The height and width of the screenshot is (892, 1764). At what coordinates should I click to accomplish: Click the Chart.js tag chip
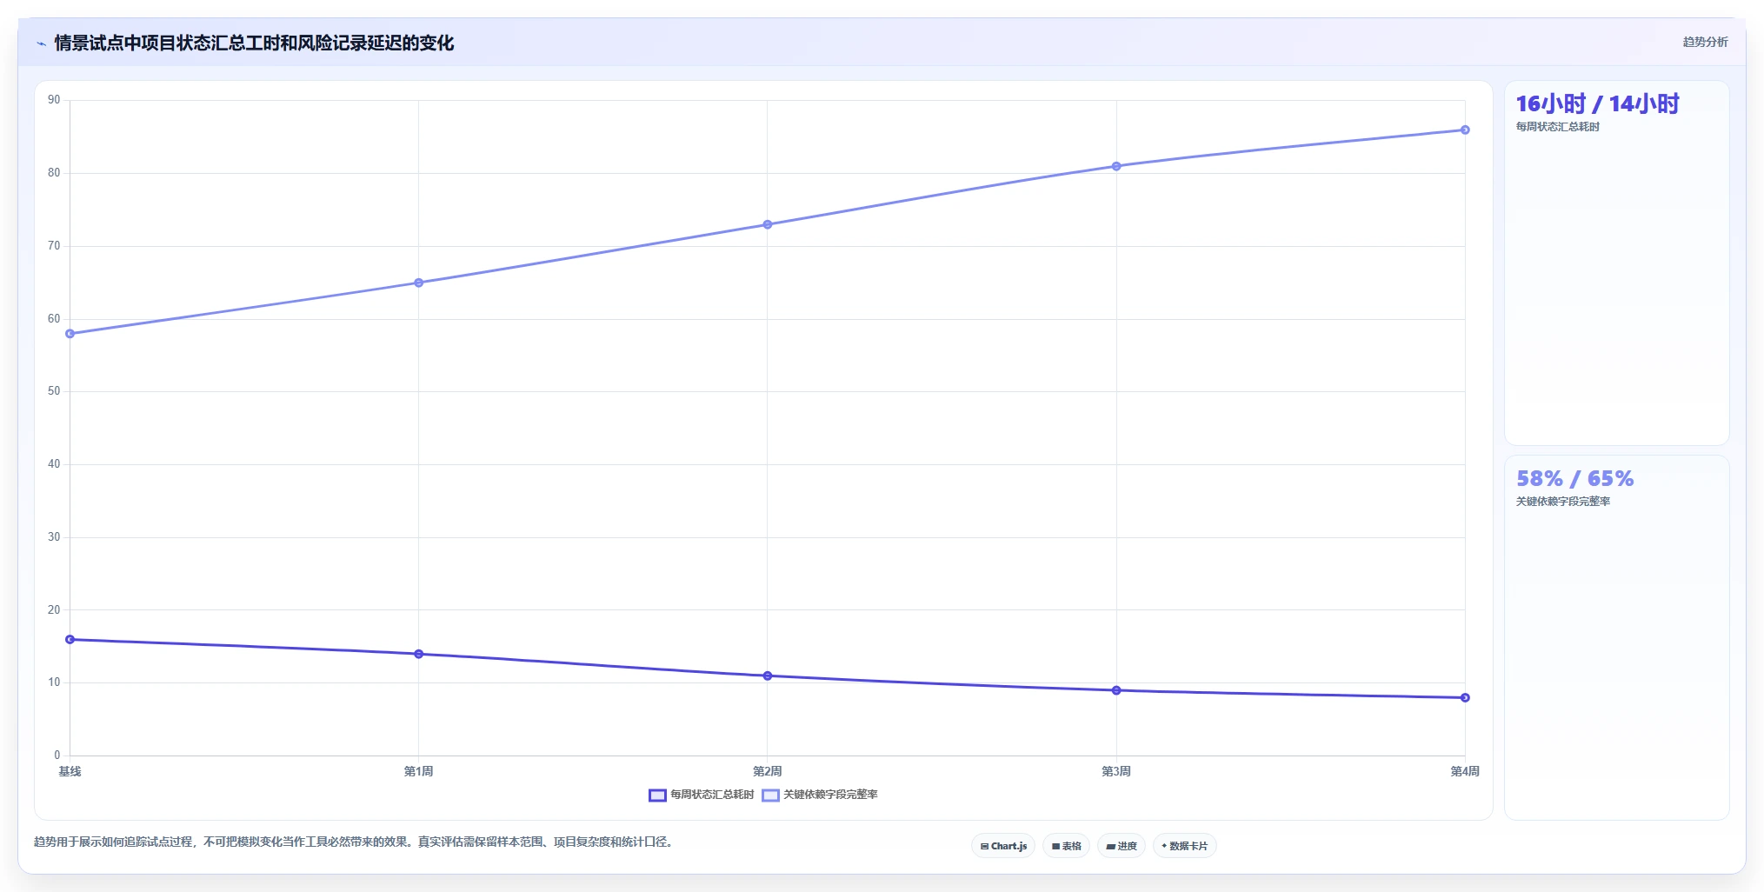tap(1003, 846)
